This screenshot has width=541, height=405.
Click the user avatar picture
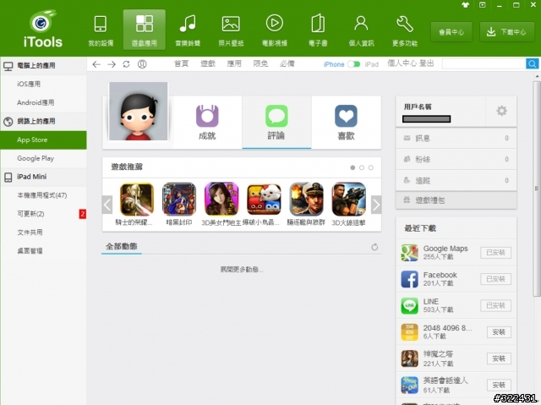point(139,111)
